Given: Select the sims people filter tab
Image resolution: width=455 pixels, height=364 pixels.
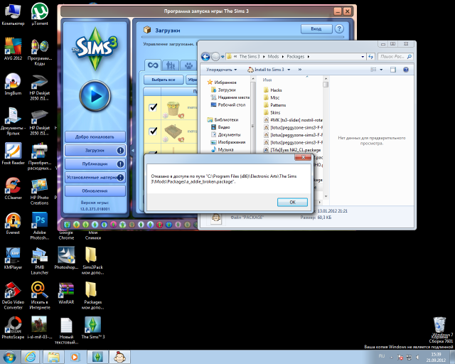Looking at the screenshot, I should (x=171, y=65).
